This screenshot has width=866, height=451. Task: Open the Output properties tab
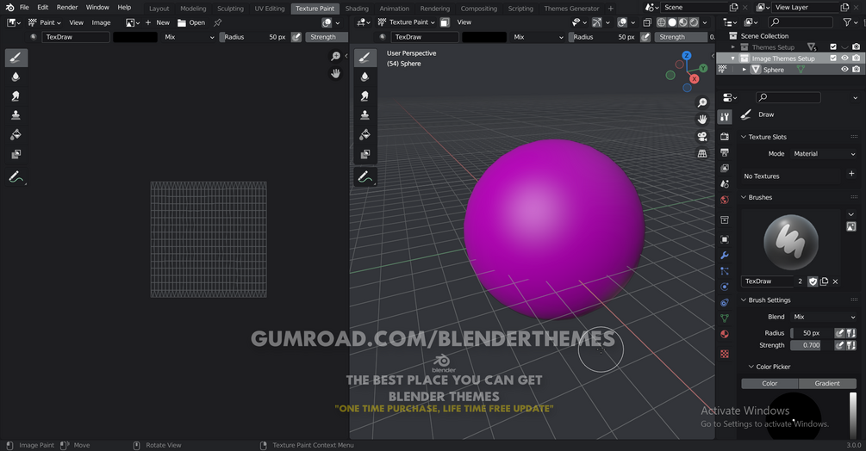click(725, 152)
